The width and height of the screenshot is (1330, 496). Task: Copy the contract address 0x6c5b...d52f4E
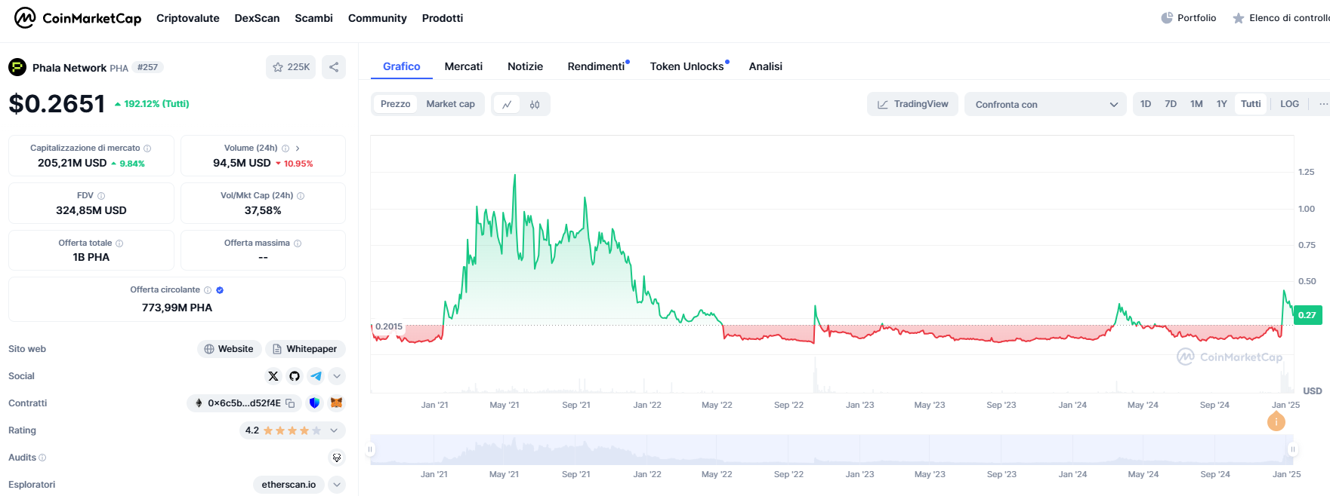290,403
